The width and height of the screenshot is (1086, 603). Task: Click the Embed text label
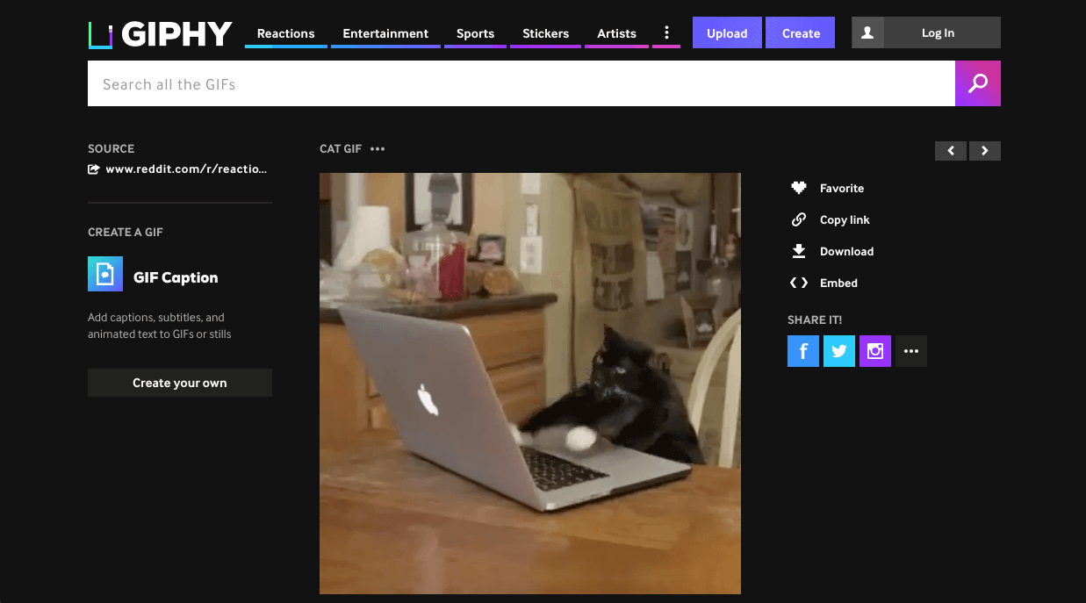(838, 283)
